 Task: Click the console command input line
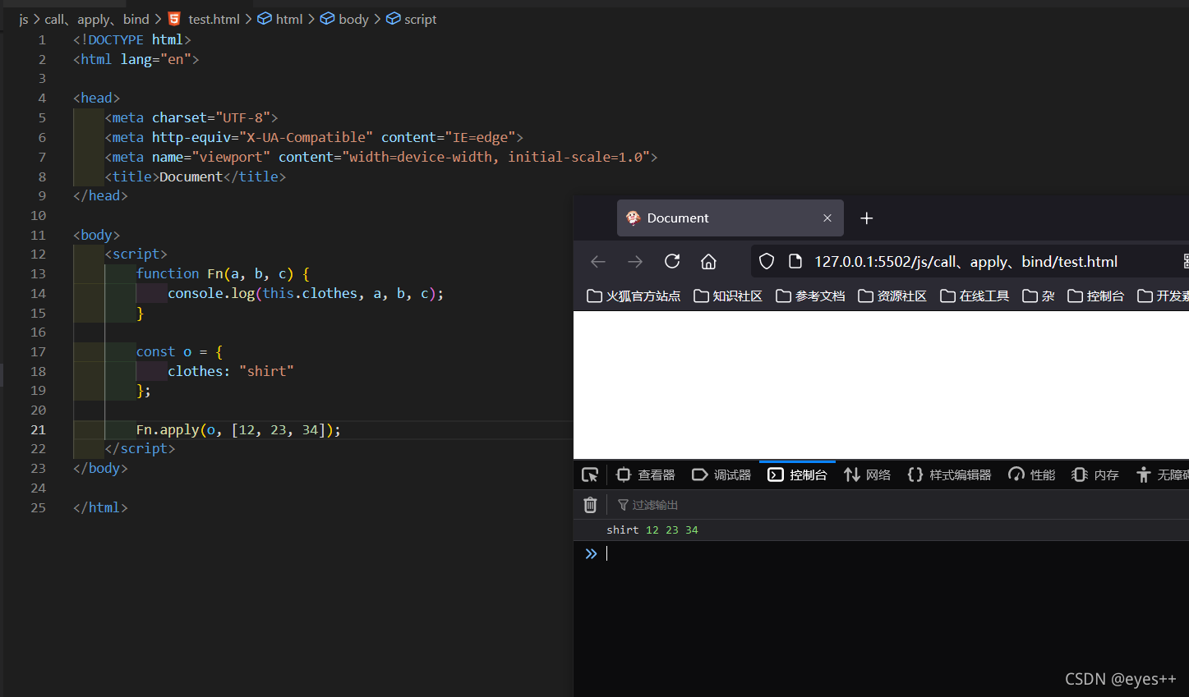point(896,553)
